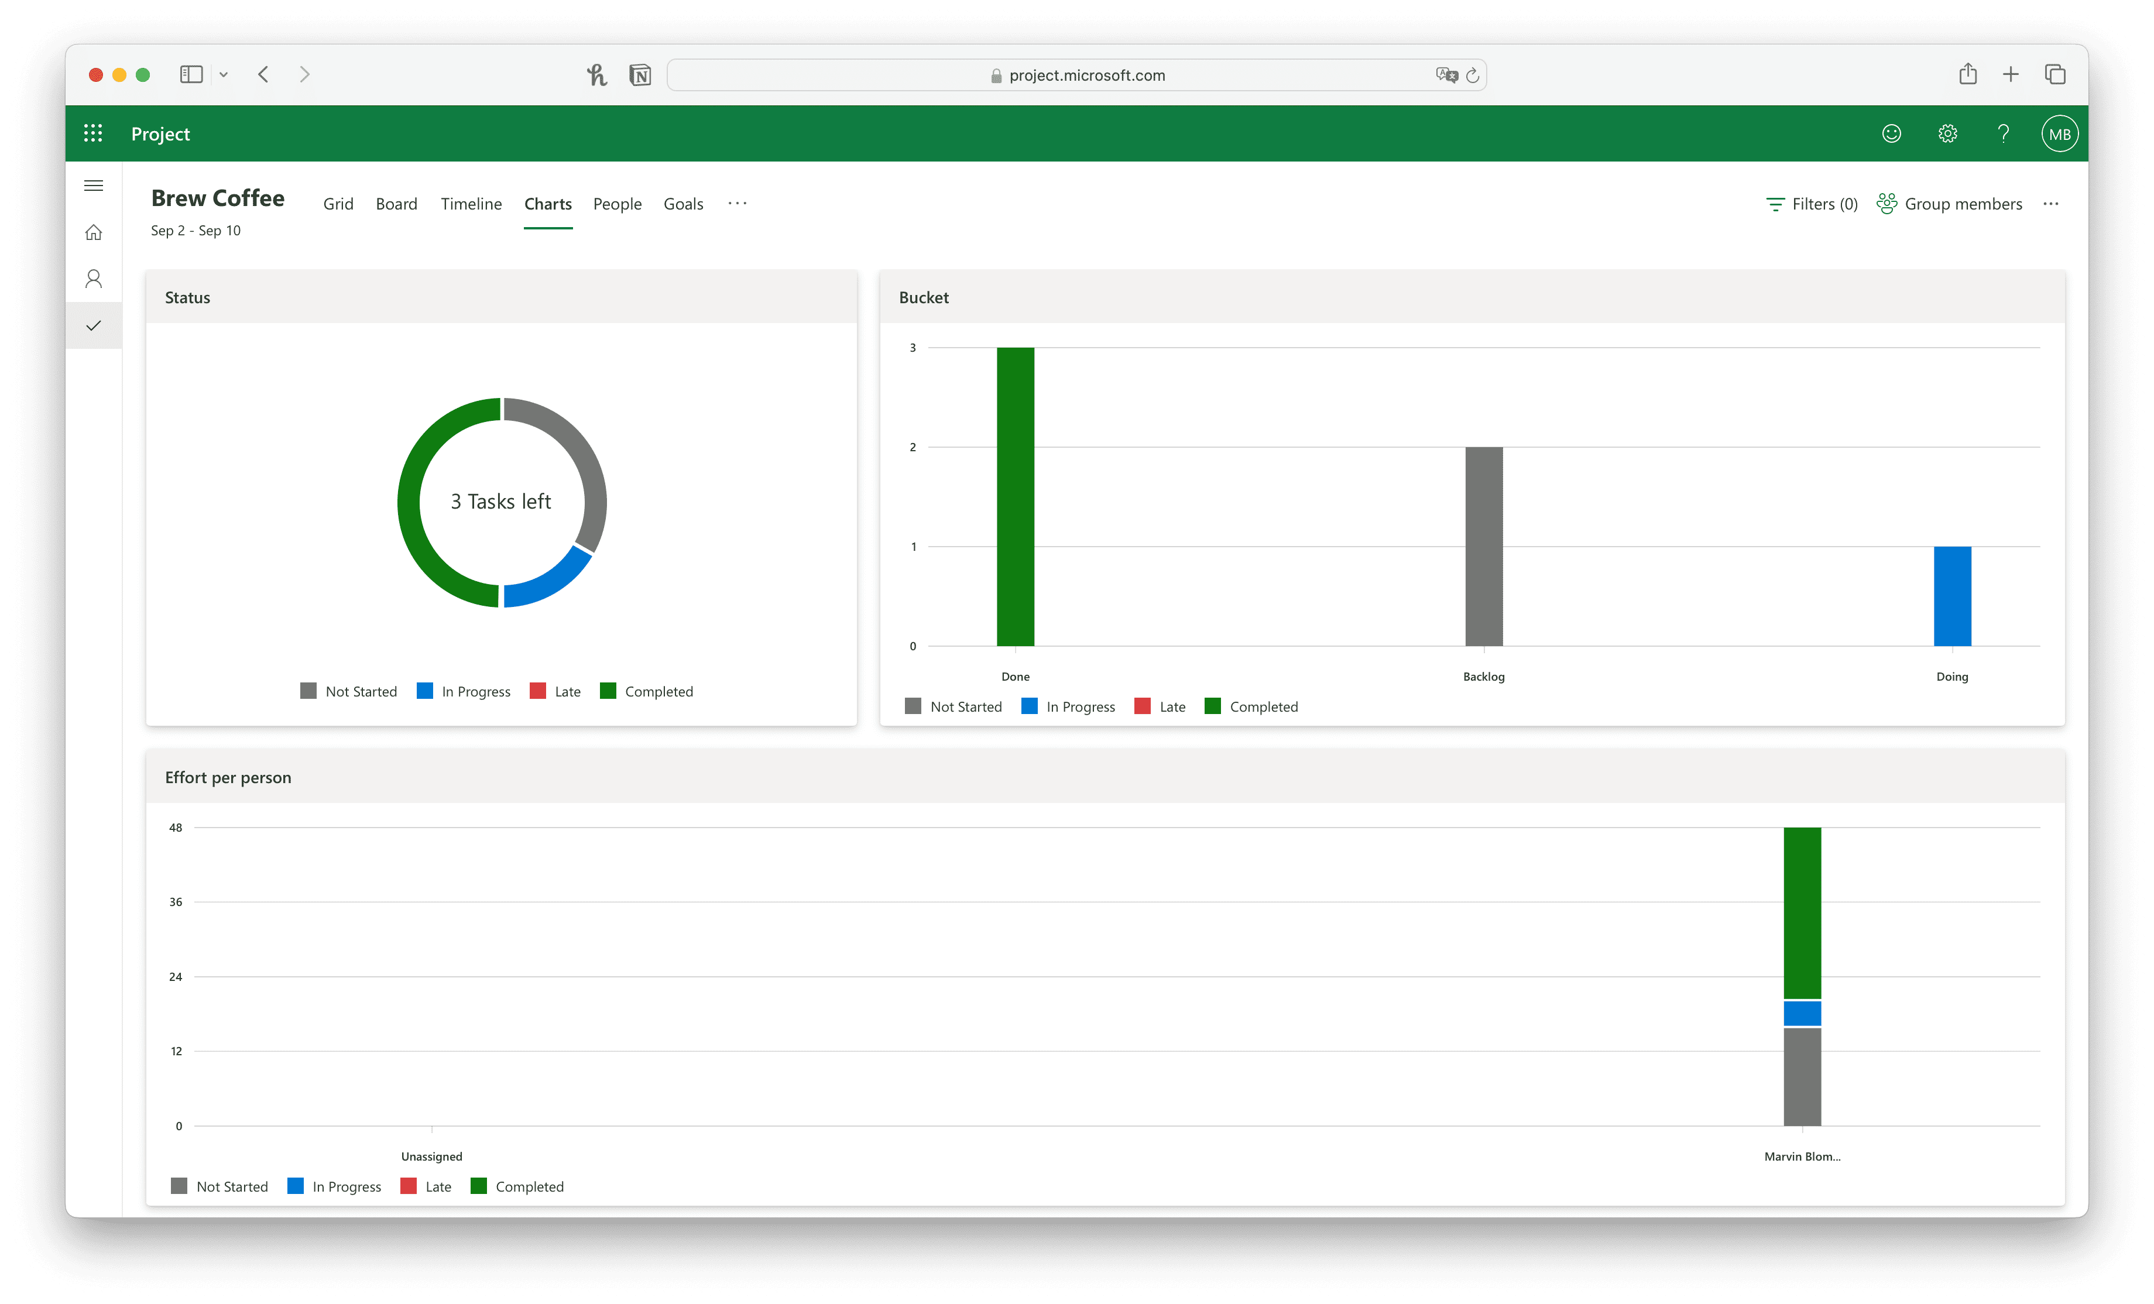Open the Group members panel

coord(1950,204)
